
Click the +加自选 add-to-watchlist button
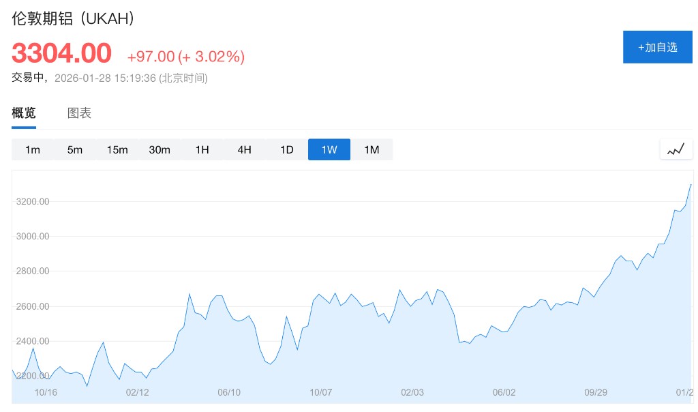click(657, 47)
